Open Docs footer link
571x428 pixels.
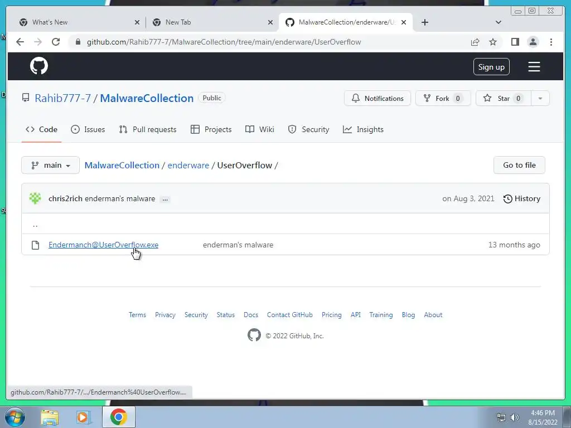[x=251, y=315]
